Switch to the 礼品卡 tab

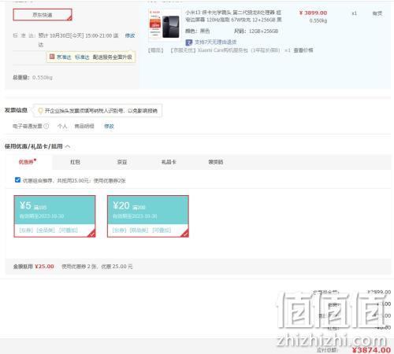tap(169, 162)
